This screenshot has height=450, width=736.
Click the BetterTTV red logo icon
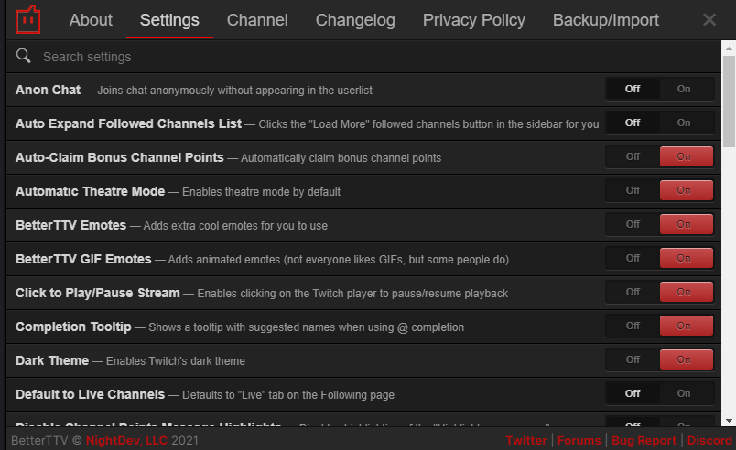pos(27,20)
